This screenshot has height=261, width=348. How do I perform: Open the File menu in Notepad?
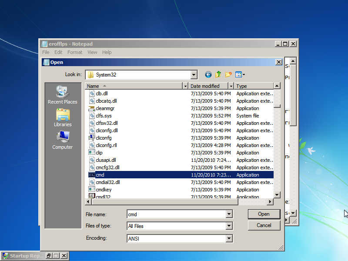coord(46,52)
